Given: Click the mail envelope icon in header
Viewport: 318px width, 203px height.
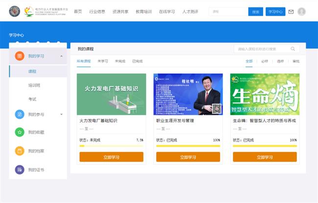Looking at the screenshot, I should pos(291,12).
